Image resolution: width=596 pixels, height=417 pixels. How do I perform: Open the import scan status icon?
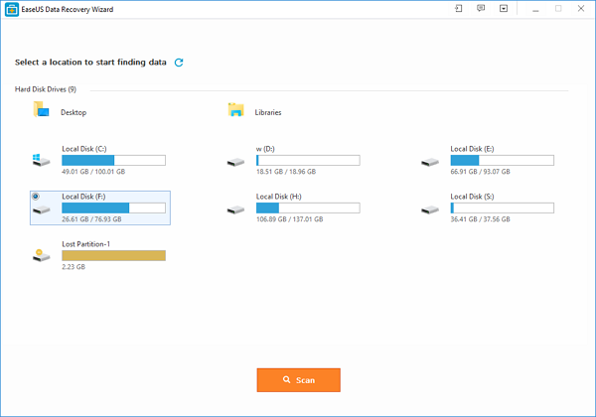coord(459,8)
